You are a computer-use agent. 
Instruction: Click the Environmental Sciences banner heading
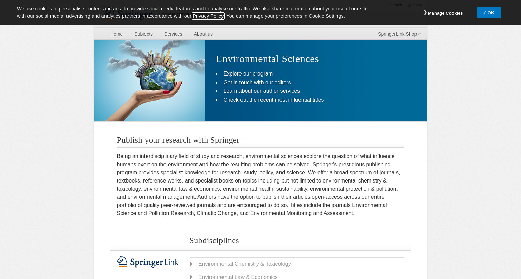(267, 59)
